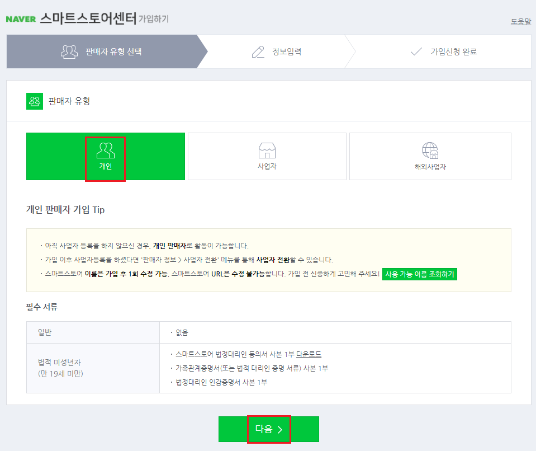The width and height of the screenshot is (536, 451).
Task: Open the 도움말 help link
Action: tap(520, 22)
